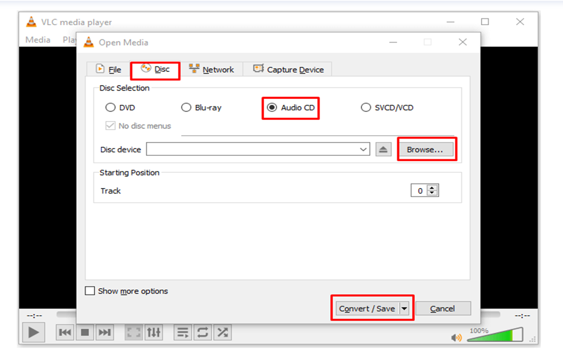Click the Play button in VLC player

34,332
